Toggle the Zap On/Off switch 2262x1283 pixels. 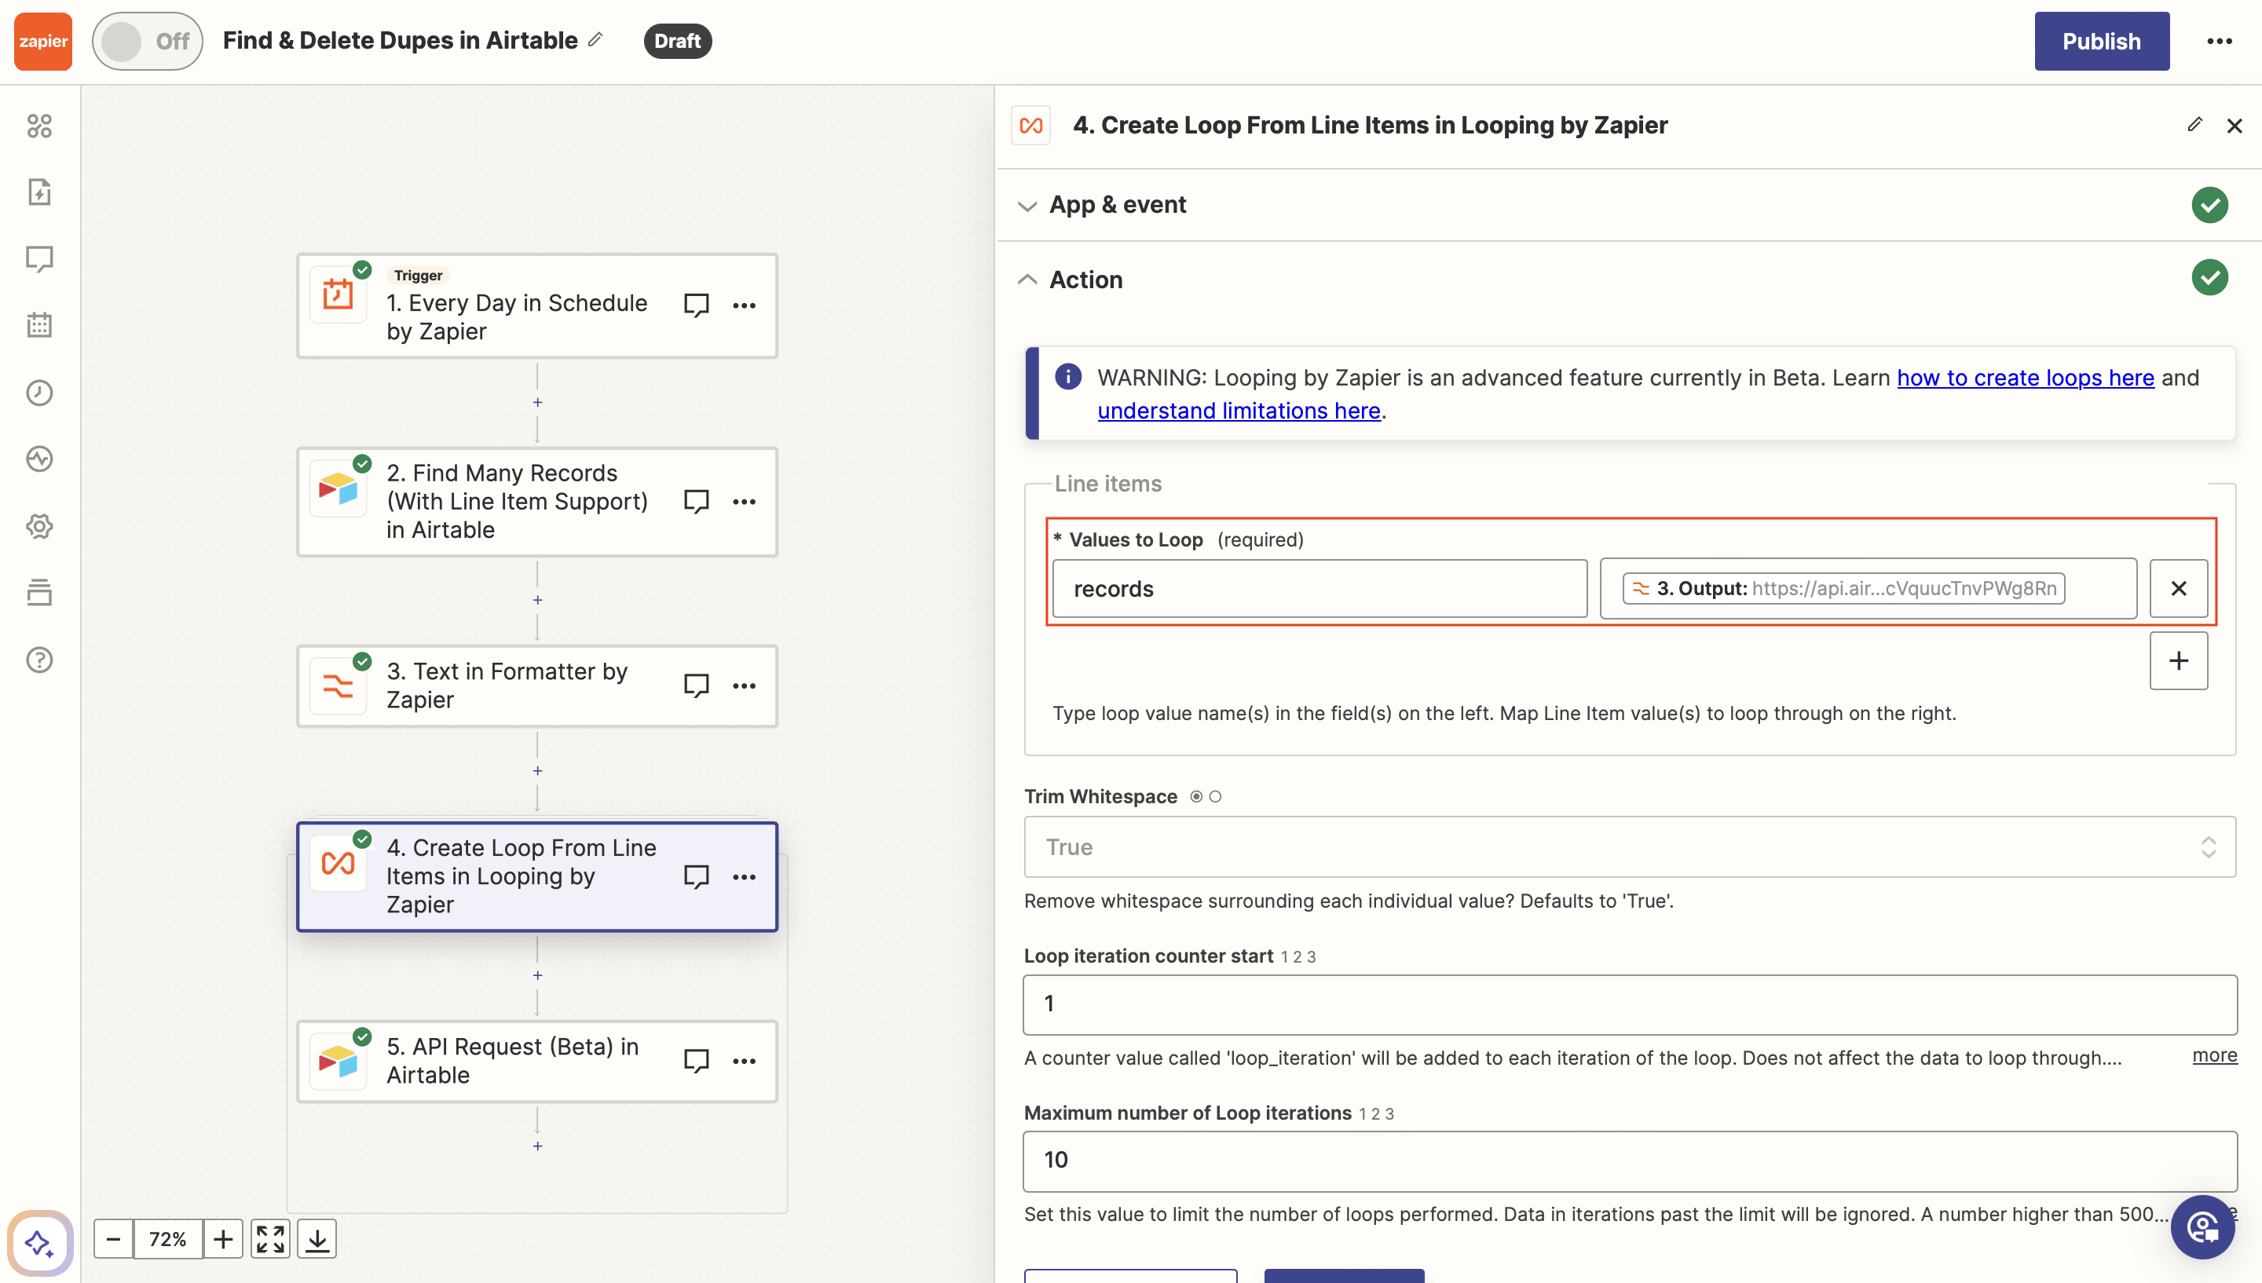click(147, 42)
